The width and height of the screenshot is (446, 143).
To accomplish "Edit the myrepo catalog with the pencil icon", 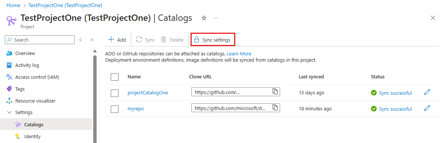I will click(x=427, y=108).
